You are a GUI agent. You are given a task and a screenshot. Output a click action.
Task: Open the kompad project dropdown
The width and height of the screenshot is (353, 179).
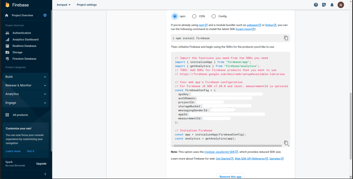coord(64,5)
